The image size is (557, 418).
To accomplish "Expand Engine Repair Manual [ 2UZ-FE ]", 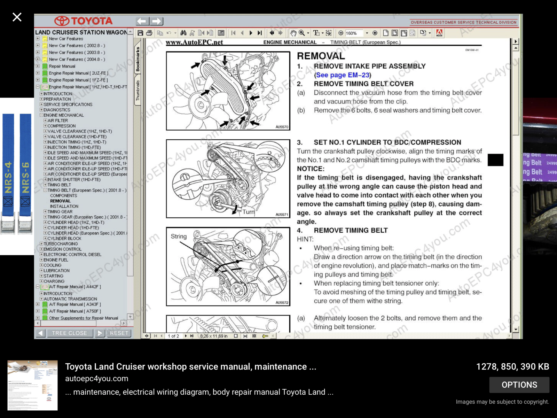I will coord(38,73).
